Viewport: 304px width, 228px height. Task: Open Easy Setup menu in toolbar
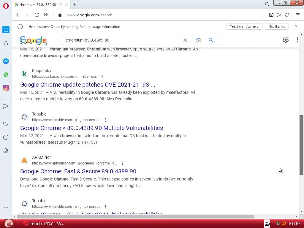click(x=298, y=15)
